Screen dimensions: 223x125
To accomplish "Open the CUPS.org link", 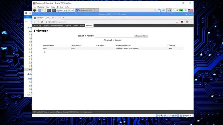I will pyautogui.click(x=37, y=26).
